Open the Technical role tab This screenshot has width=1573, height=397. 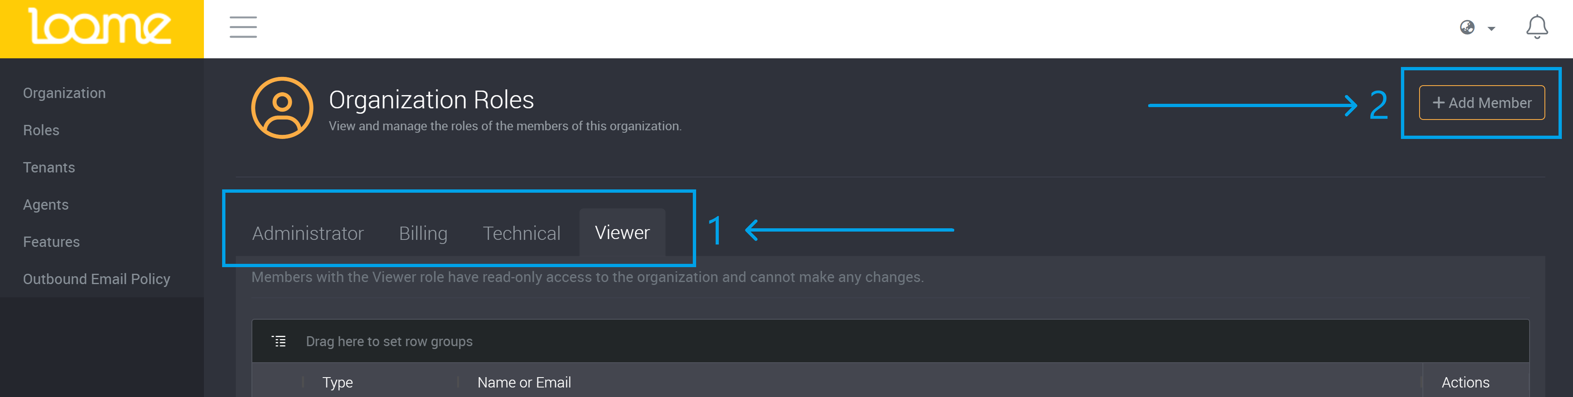click(522, 233)
